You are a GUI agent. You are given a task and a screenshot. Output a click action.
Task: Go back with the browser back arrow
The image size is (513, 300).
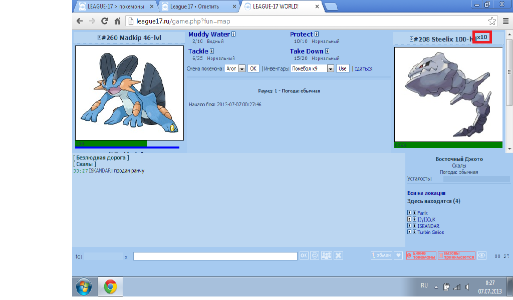tap(80, 21)
